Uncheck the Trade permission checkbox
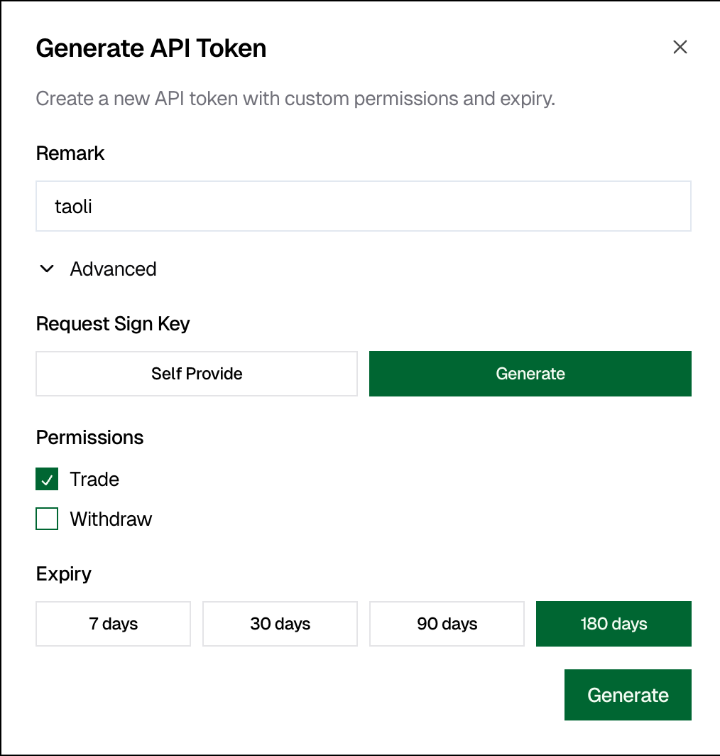 click(47, 479)
